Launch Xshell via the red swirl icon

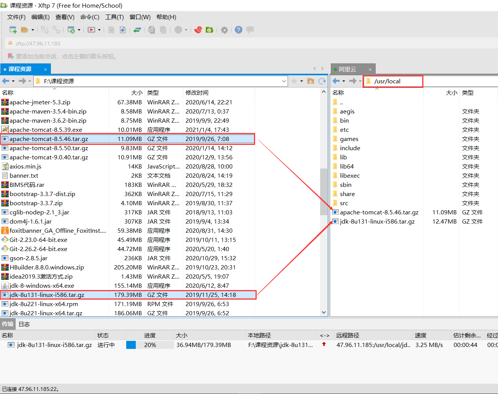(x=198, y=30)
